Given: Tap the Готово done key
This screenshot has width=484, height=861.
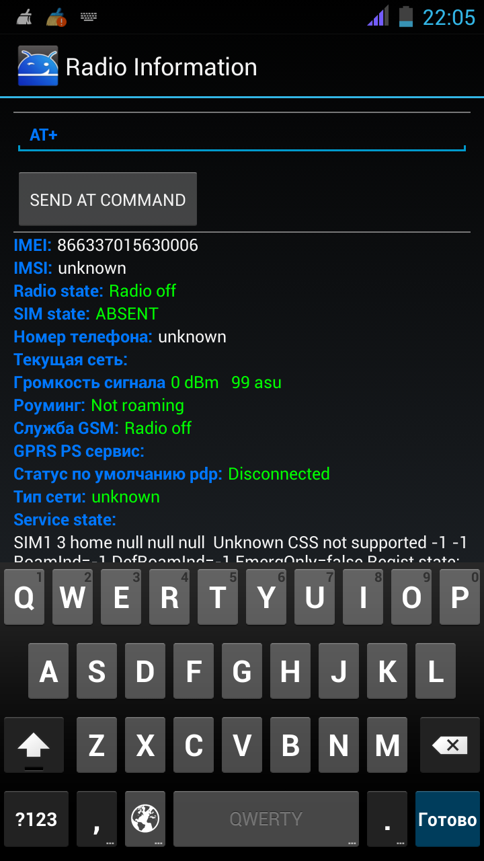Looking at the screenshot, I should click(x=447, y=819).
